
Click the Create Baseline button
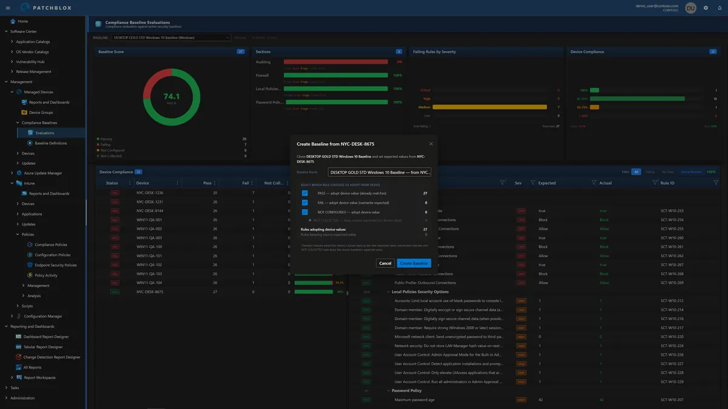(414, 263)
